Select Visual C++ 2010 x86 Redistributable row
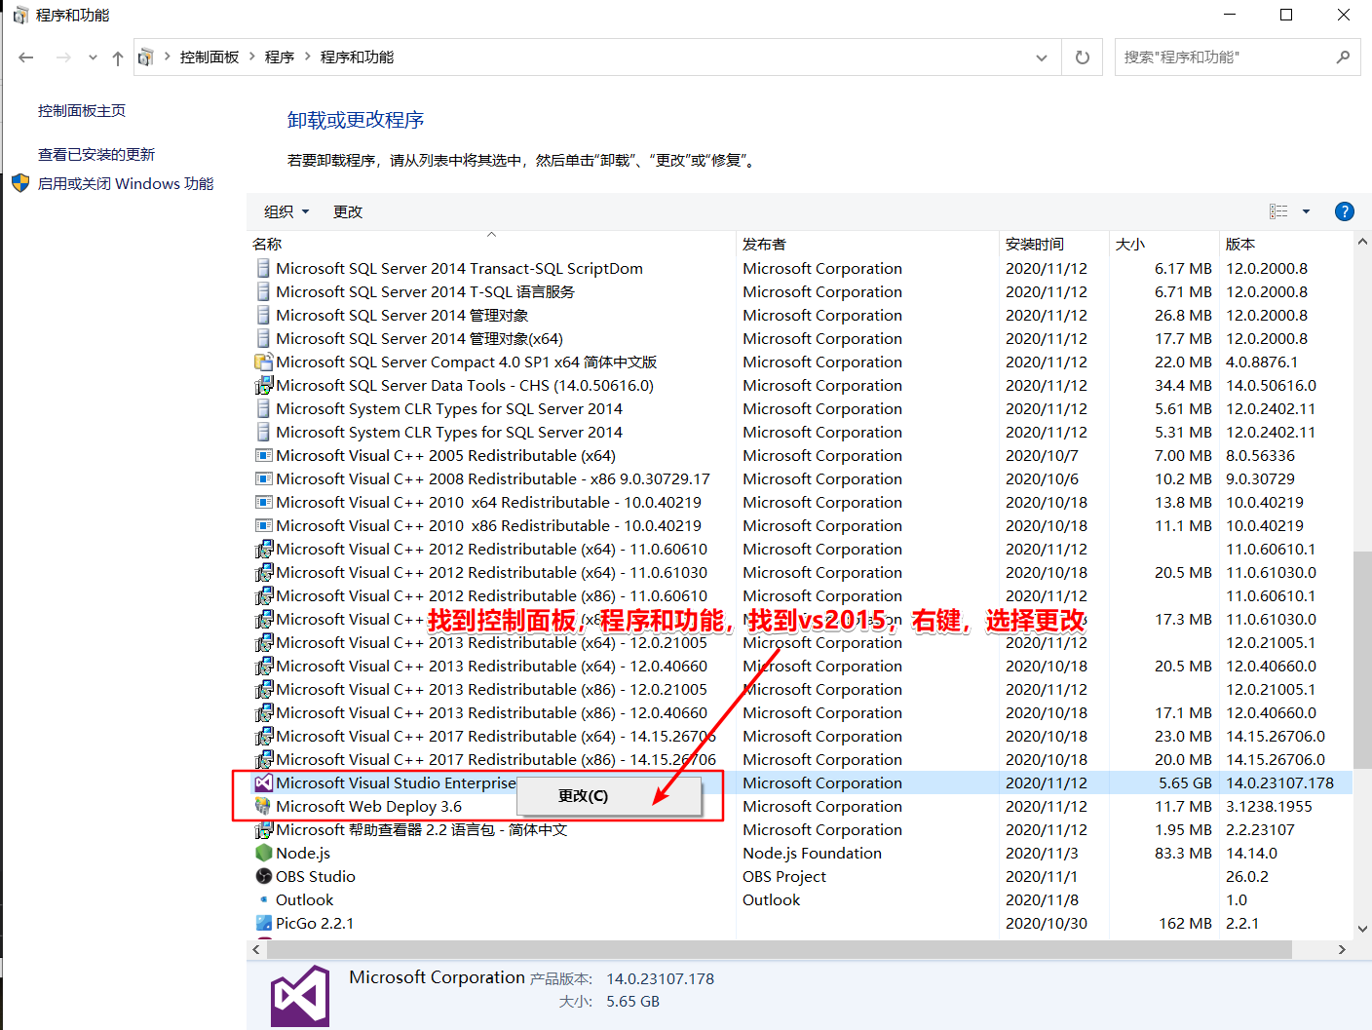 pyautogui.click(x=801, y=526)
